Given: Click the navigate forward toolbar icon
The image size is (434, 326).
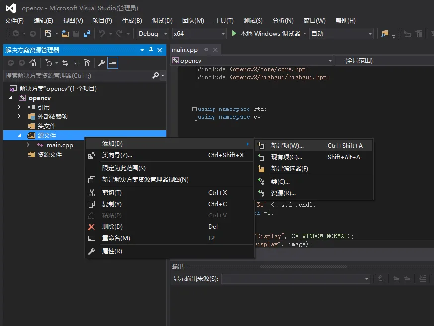Looking at the screenshot, I should (x=33, y=34).
